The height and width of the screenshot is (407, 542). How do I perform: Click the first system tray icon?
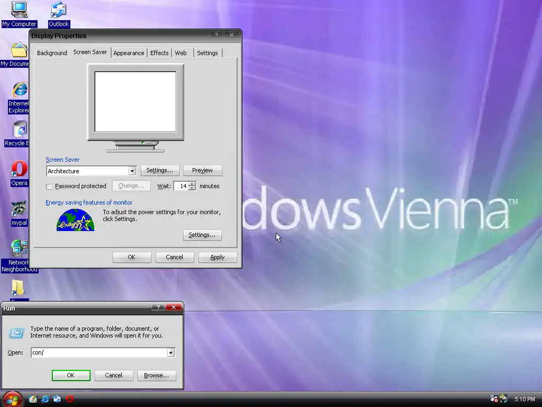[494, 399]
